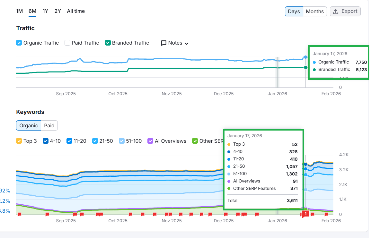Click the Notes speech bubble icon
This screenshot has height=238, width=370.
164,43
